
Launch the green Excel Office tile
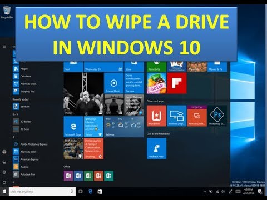point(88,176)
